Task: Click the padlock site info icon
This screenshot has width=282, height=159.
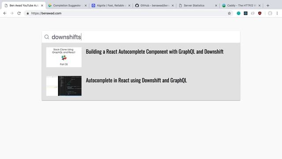Action: coord(28,13)
